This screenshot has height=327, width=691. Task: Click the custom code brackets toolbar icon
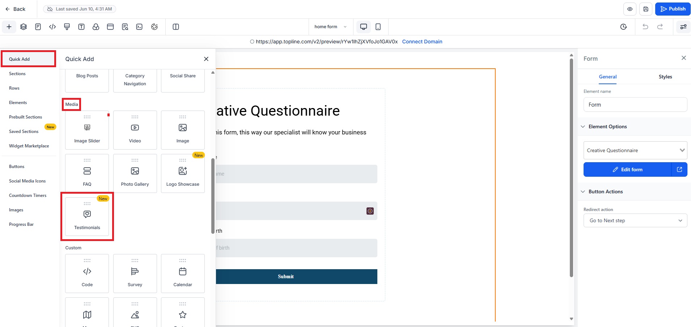click(x=52, y=27)
